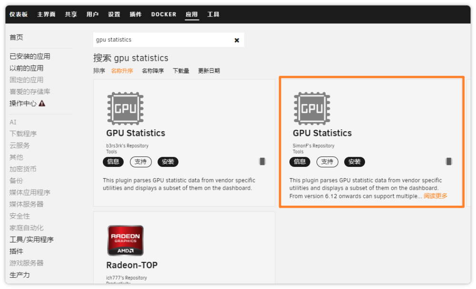Go to 首页 in the sidebar
Screen dimensions: 476x289
click(x=16, y=37)
